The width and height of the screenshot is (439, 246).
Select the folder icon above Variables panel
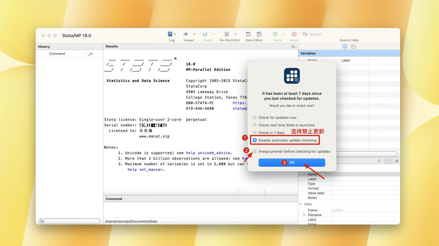pos(354,47)
